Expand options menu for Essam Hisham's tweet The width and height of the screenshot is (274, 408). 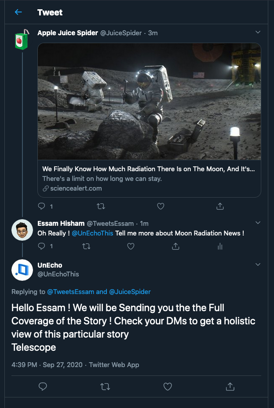(258, 222)
